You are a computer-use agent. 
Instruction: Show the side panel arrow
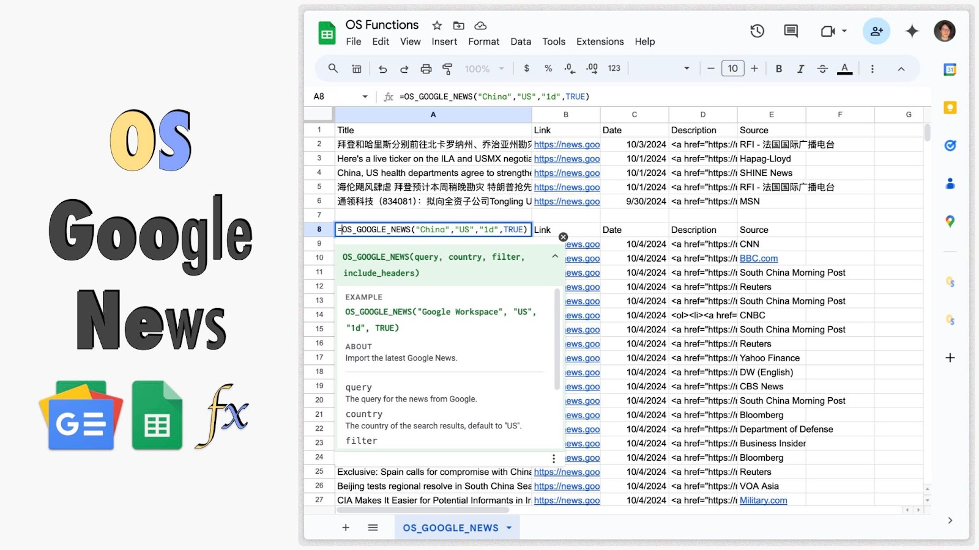click(950, 521)
